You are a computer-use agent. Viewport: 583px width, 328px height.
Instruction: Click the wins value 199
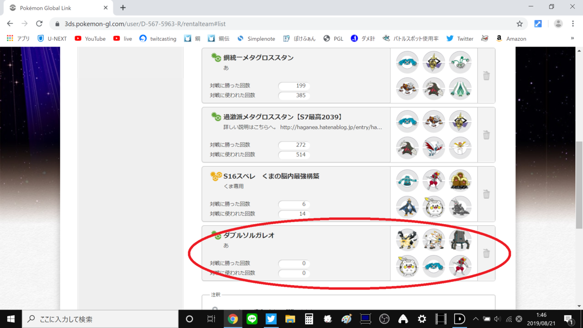point(294,86)
